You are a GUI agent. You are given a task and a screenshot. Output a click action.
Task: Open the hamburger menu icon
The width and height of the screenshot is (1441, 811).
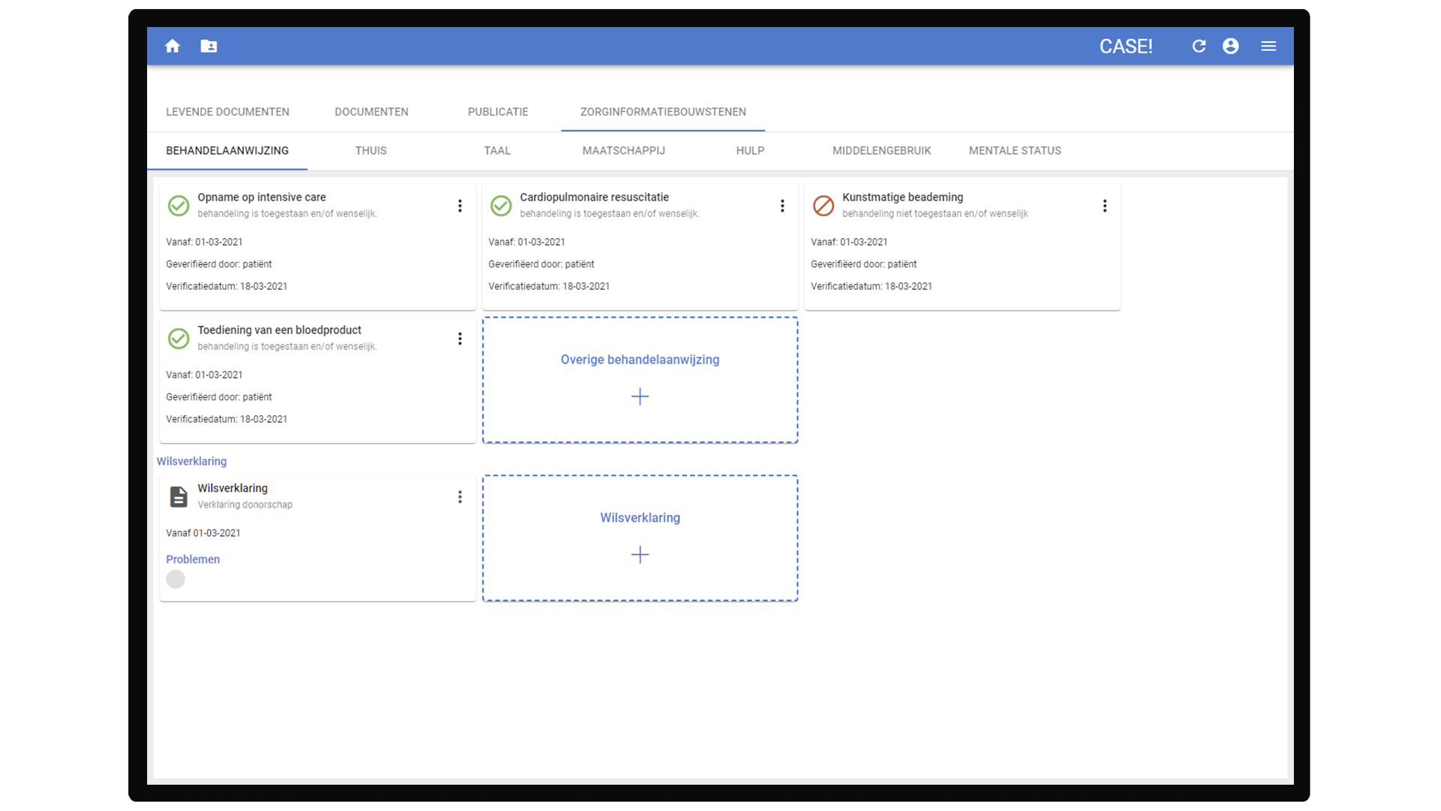point(1268,47)
